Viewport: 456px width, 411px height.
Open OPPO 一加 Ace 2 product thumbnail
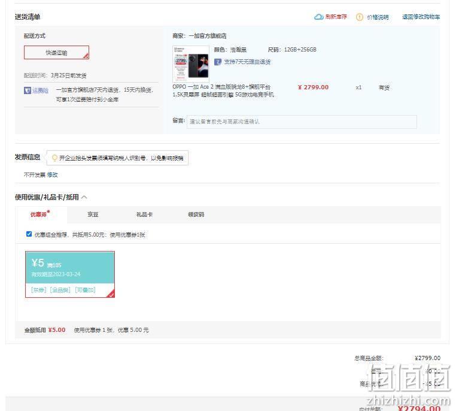191,64
